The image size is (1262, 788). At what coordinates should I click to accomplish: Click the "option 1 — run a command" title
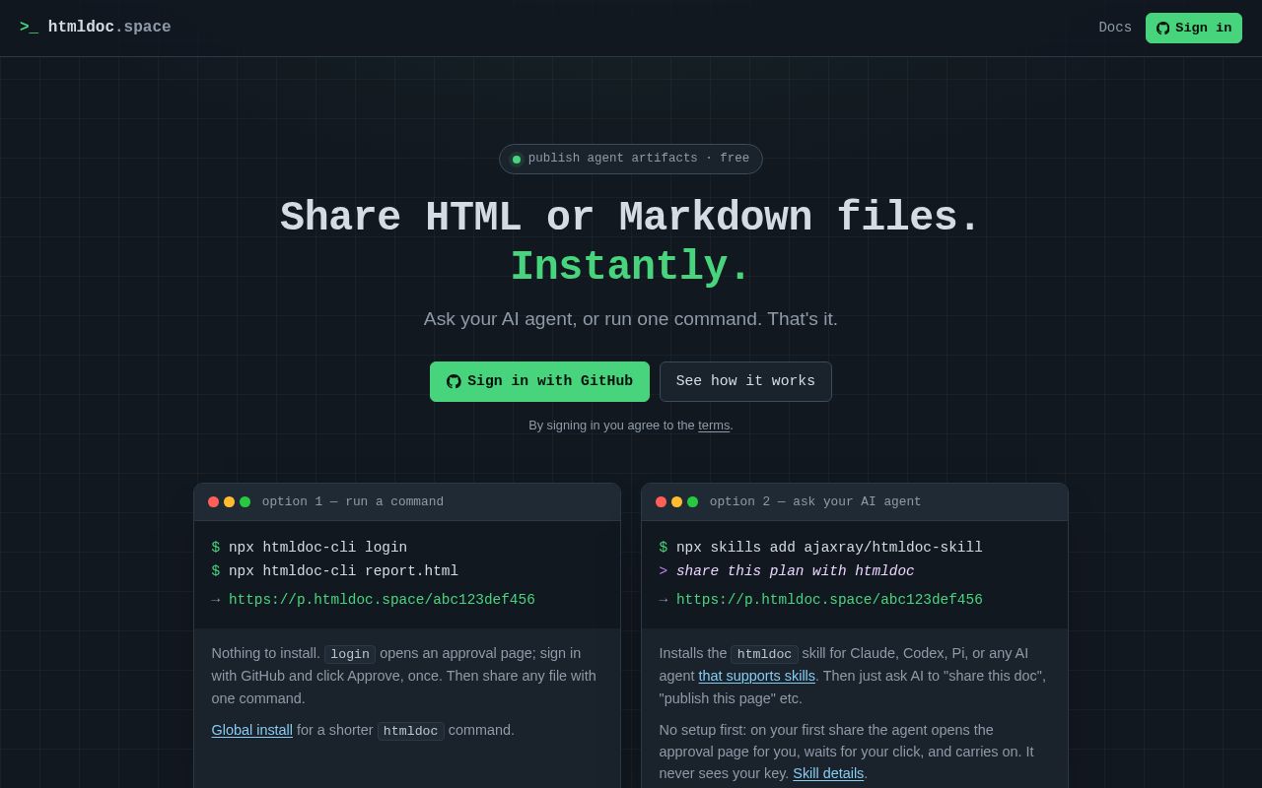coord(353,502)
